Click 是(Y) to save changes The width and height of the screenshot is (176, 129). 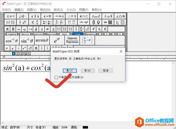[70, 71]
